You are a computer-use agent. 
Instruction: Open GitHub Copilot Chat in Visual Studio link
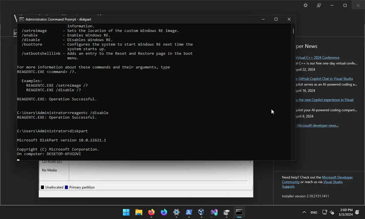[324, 79]
